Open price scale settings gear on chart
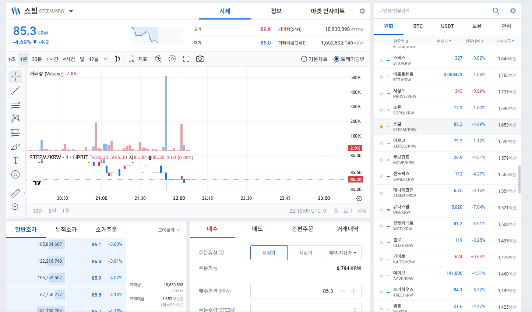The image size is (532, 312). (359, 198)
